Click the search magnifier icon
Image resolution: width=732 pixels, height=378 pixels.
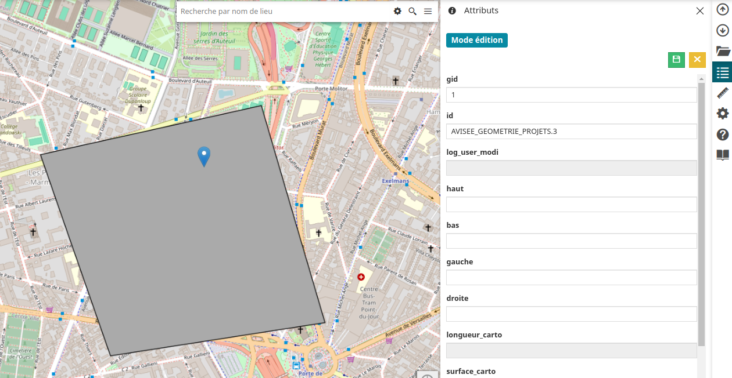[x=412, y=12]
